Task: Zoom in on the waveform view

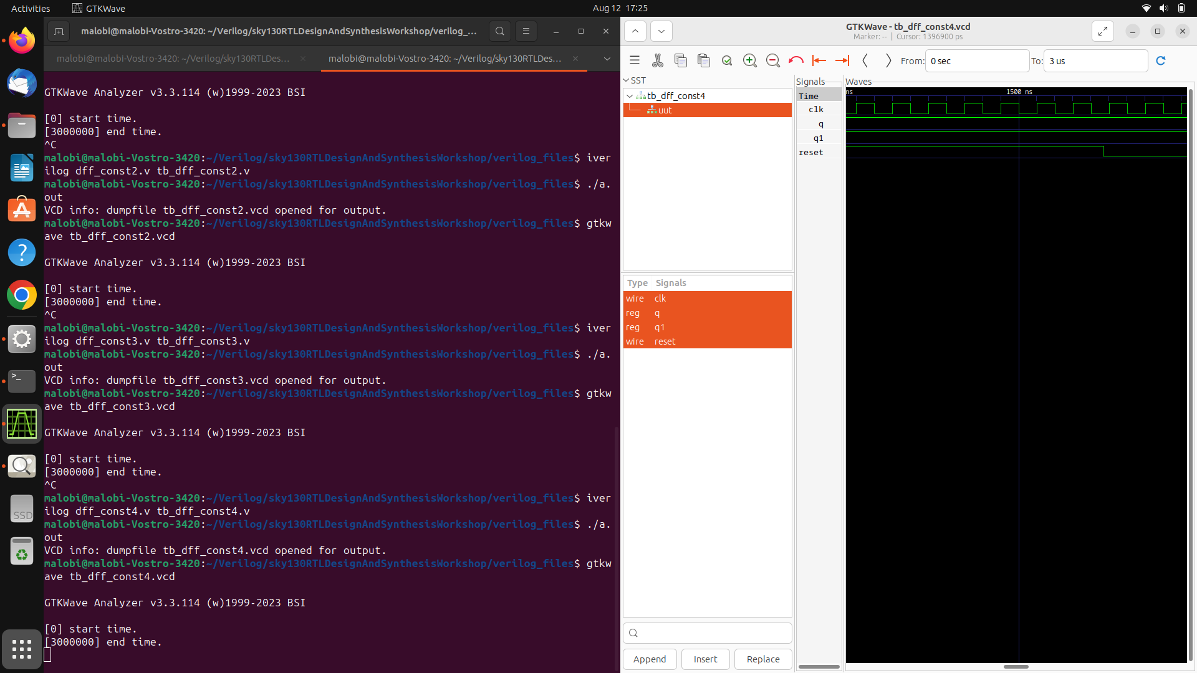Action: [x=750, y=60]
